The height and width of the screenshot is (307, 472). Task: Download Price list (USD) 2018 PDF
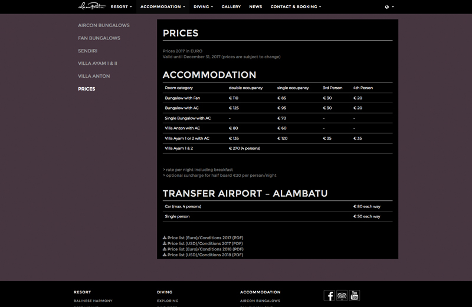tap(203, 255)
